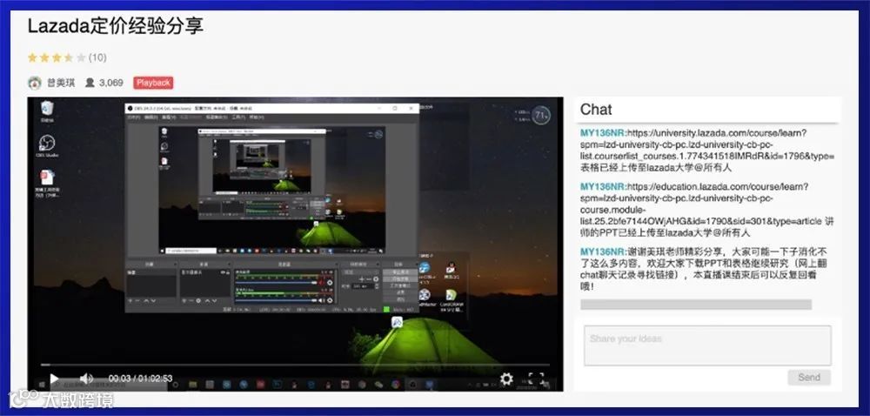Click the Chat panel heading

coord(596,110)
